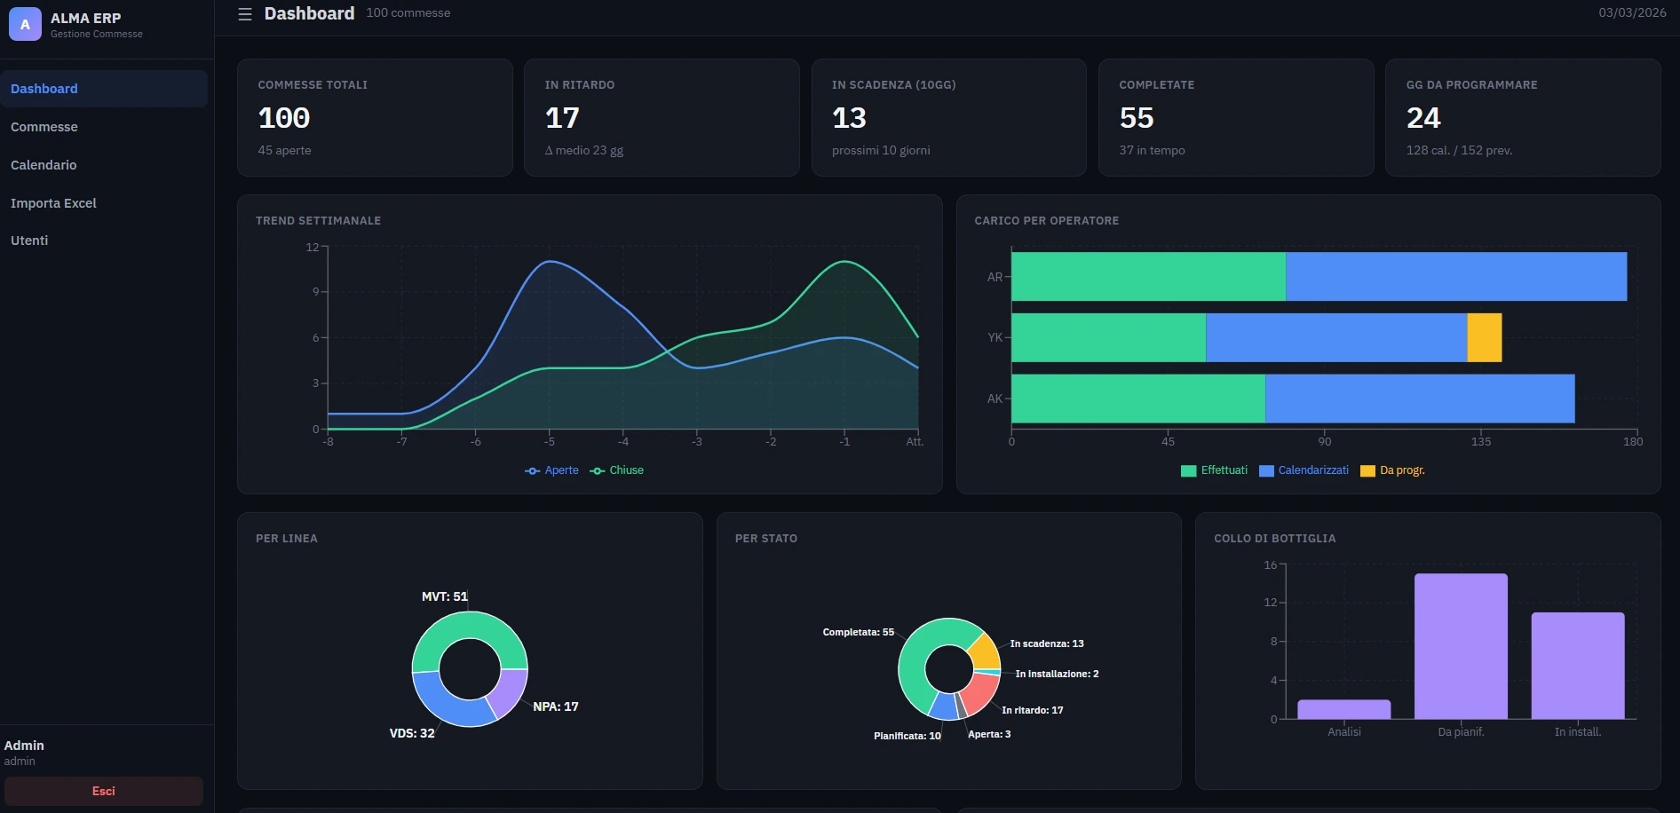Click the In install. bottleneck bar
Screen dimensions: 1680x813
[x=1578, y=666]
